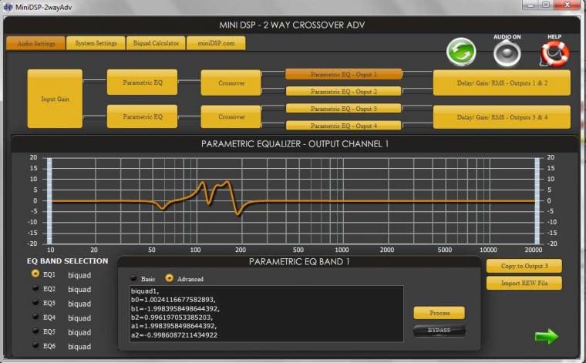Click the Parametric EQ Band 1 heading
This screenshot has width=586, height=363.
pos(299,262)
